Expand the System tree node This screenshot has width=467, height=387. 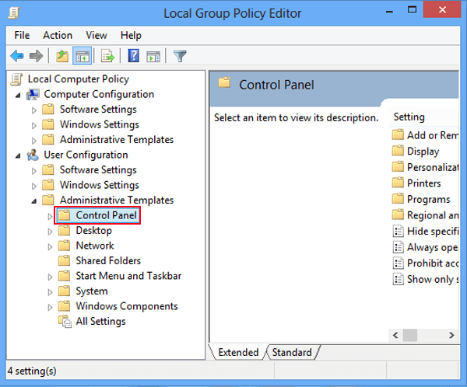click(x=50, y=292)
